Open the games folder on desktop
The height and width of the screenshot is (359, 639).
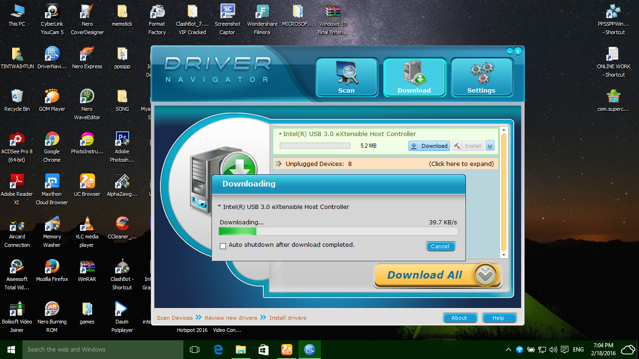(87, 313)
